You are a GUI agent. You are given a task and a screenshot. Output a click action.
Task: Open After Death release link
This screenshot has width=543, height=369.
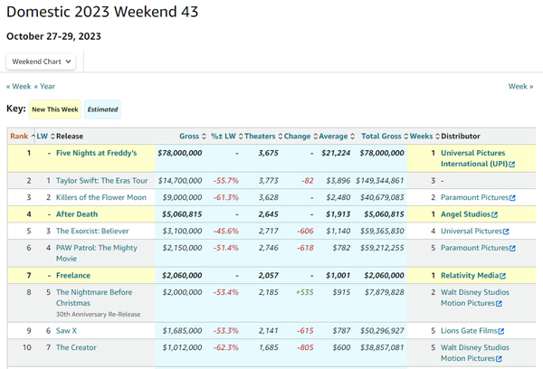coord(77,214)
